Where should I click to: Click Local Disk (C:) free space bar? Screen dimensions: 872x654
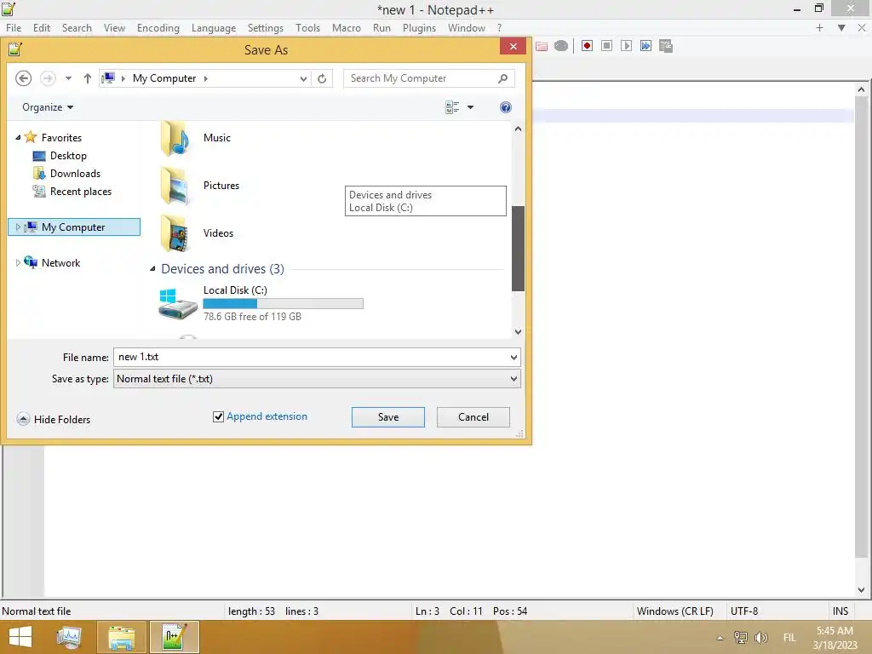[283, 303]
